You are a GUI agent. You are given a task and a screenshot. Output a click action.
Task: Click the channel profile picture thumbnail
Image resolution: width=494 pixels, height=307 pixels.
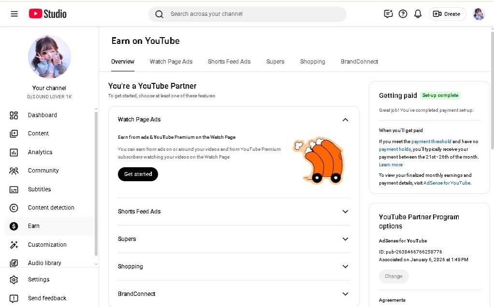point(49,56)
